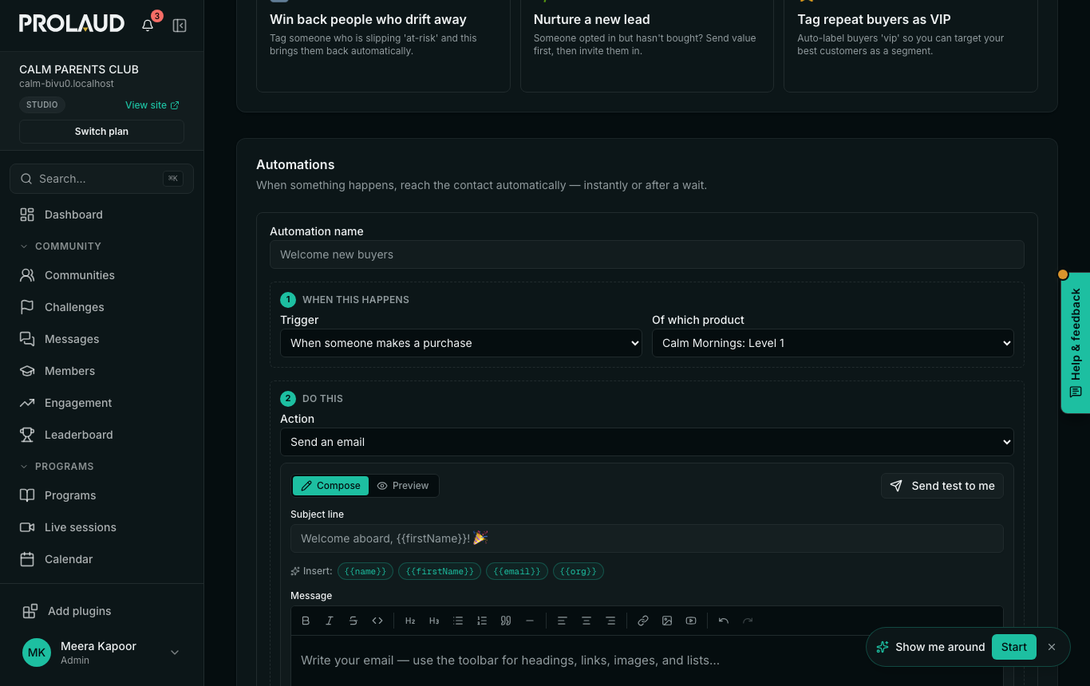Insert a blockquote
Viewport: 1090px width, 686px height.
pyautogui.click(x=506, y=621)
